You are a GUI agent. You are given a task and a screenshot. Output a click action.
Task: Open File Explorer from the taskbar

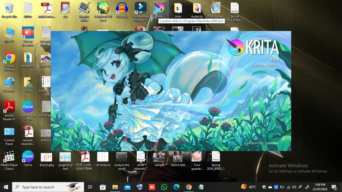115,187
